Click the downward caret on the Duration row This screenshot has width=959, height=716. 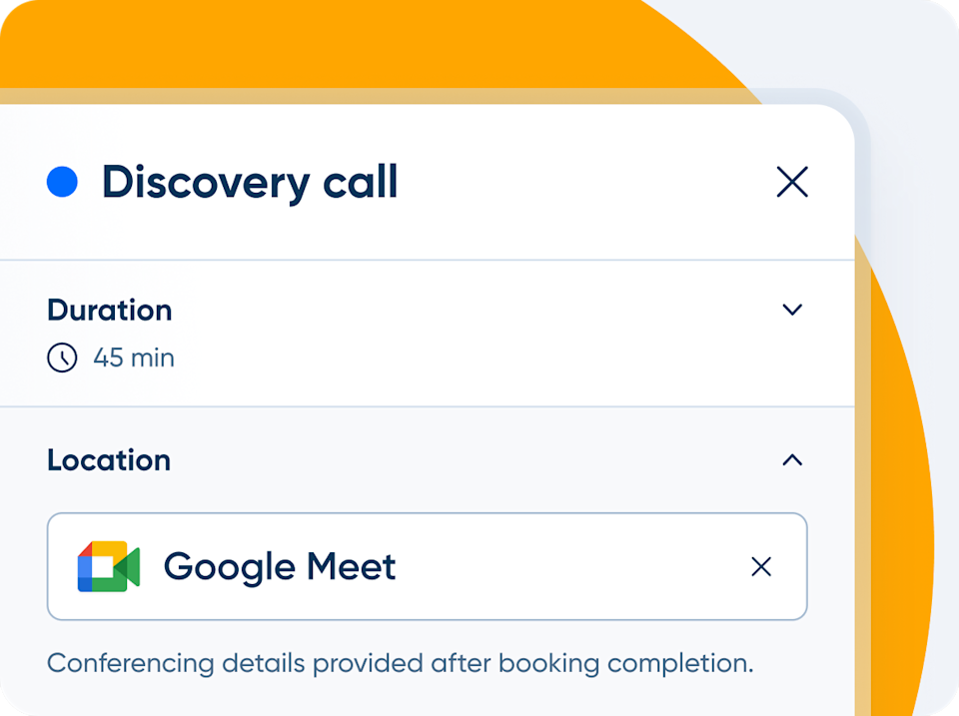[792, 310]
